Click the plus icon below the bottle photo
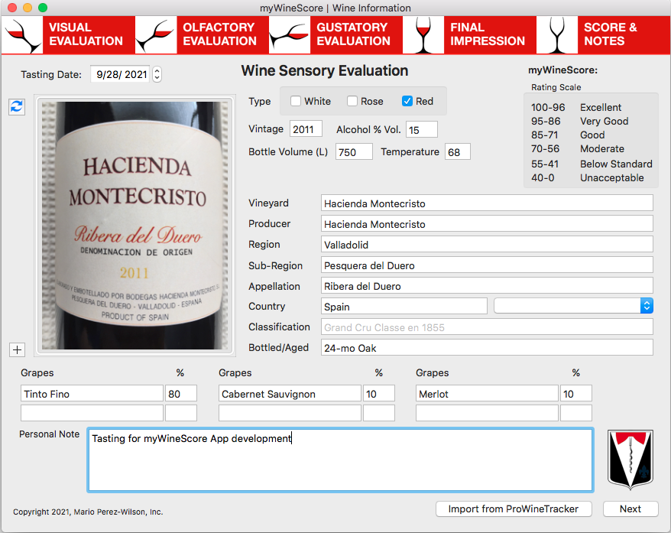The image size is (671, 533). [x=17, y=350]
